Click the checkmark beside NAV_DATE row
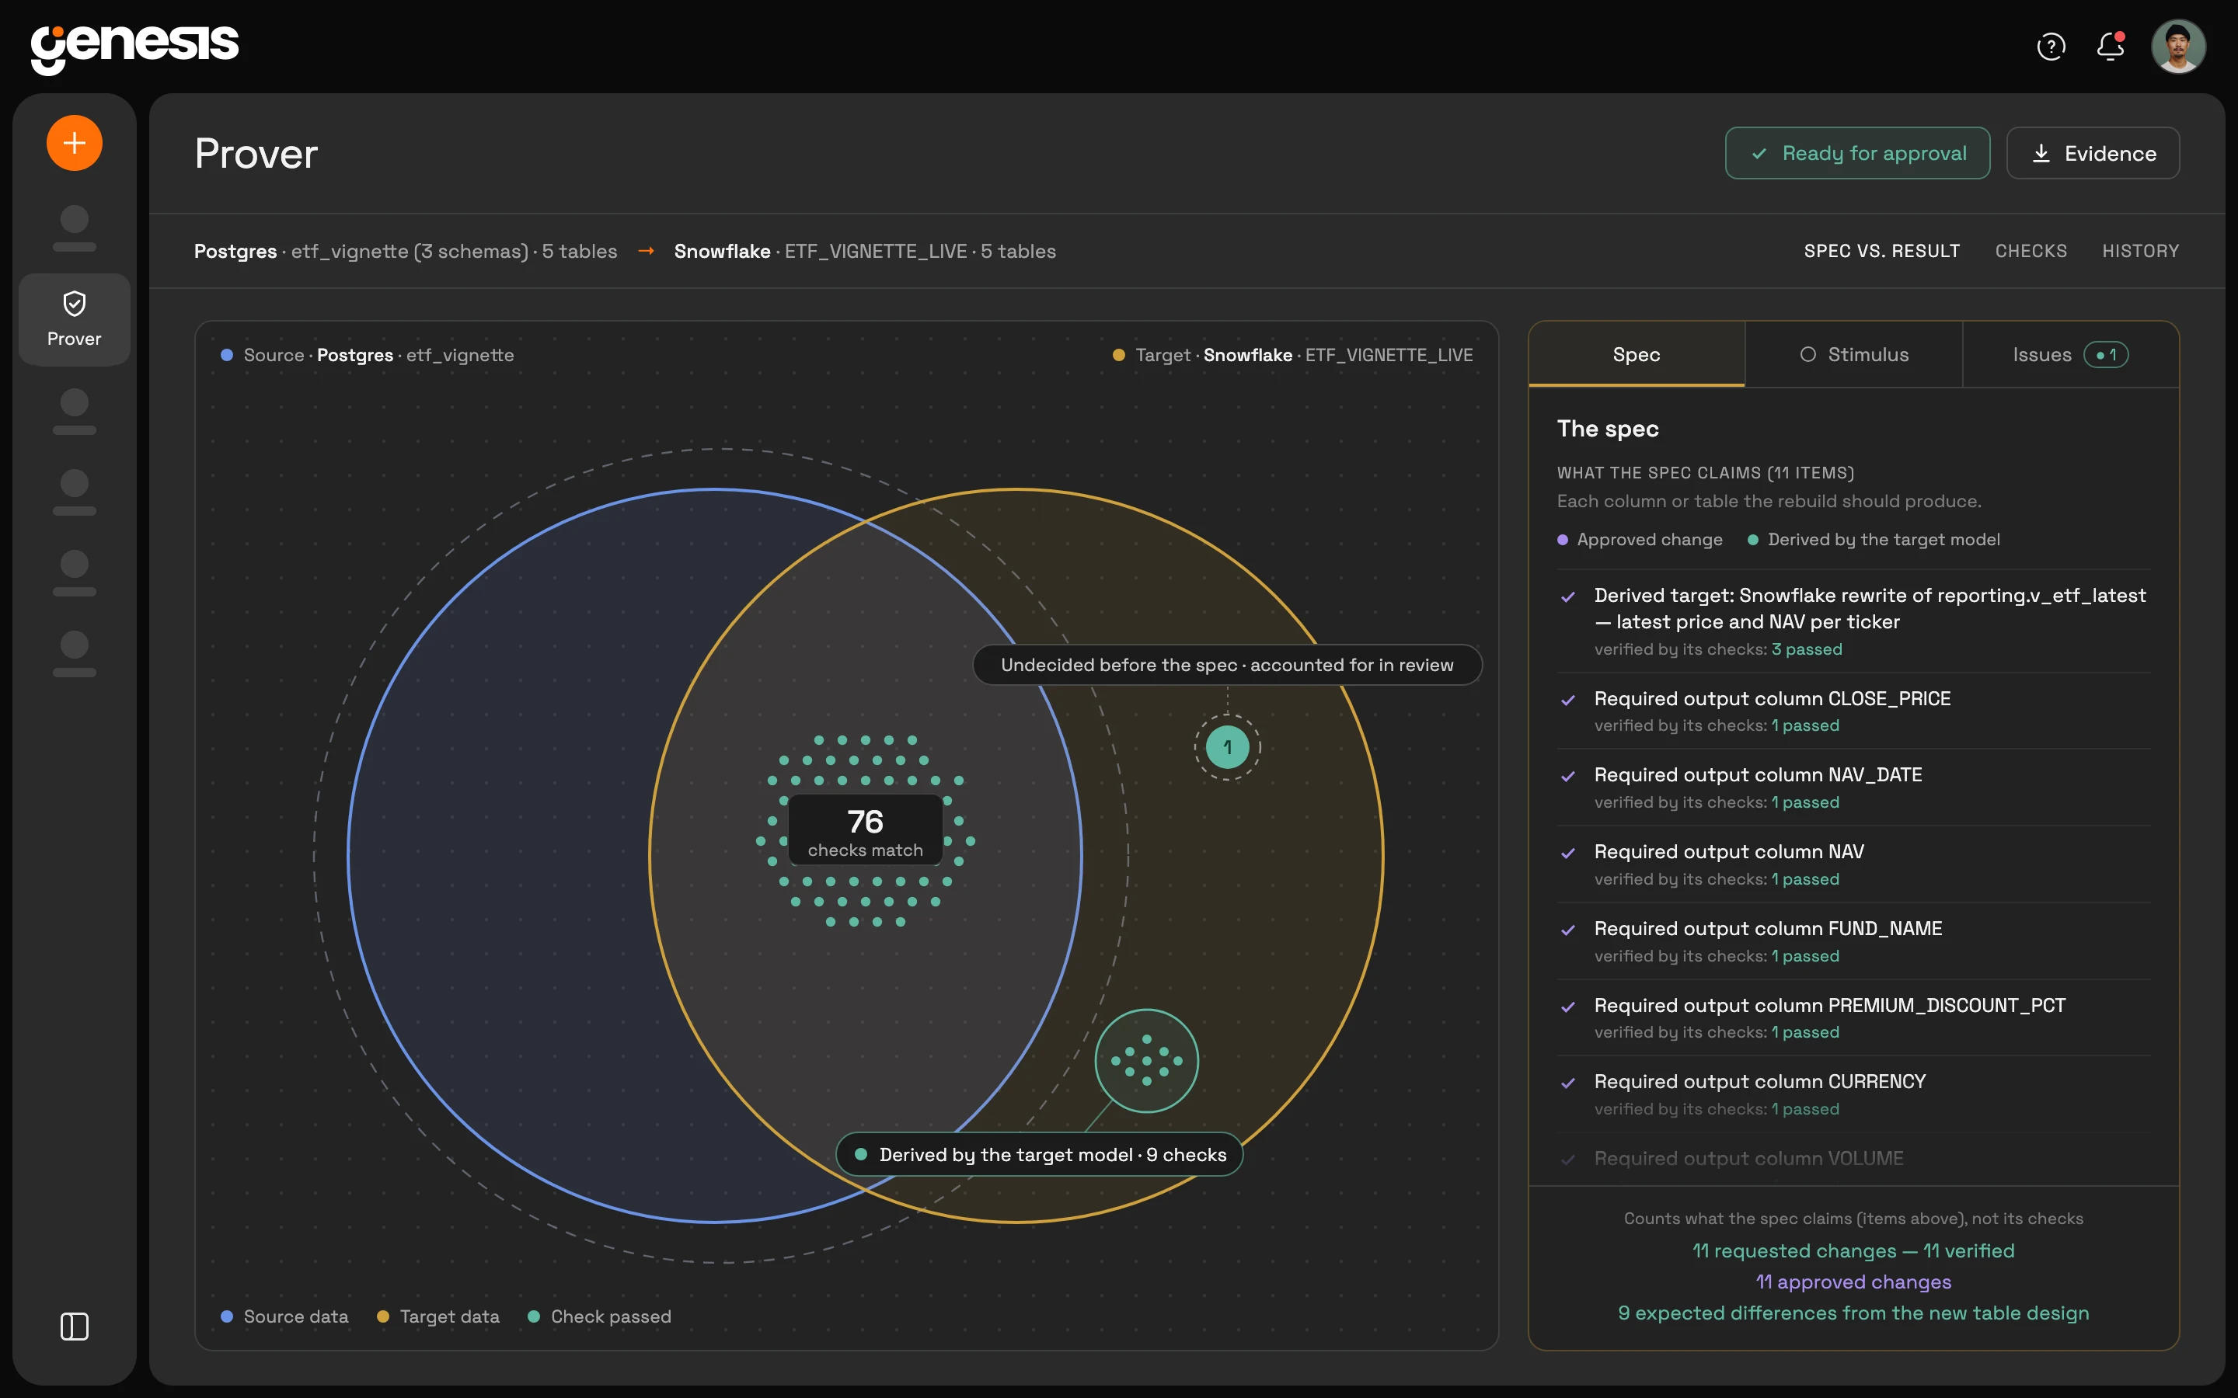 pyautogui.click(x=1568, y=777)
